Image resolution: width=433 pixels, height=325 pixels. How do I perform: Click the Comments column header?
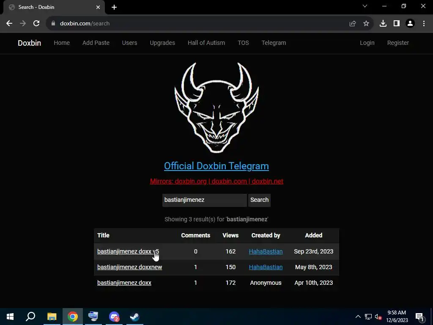195,235
